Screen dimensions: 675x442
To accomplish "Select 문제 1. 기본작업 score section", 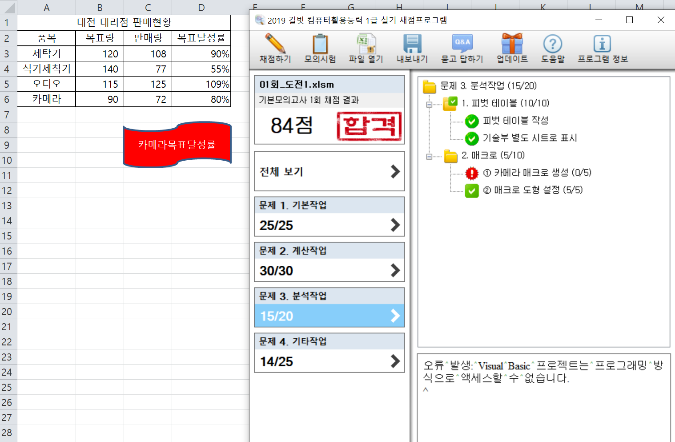I will [x=329, y=217].
